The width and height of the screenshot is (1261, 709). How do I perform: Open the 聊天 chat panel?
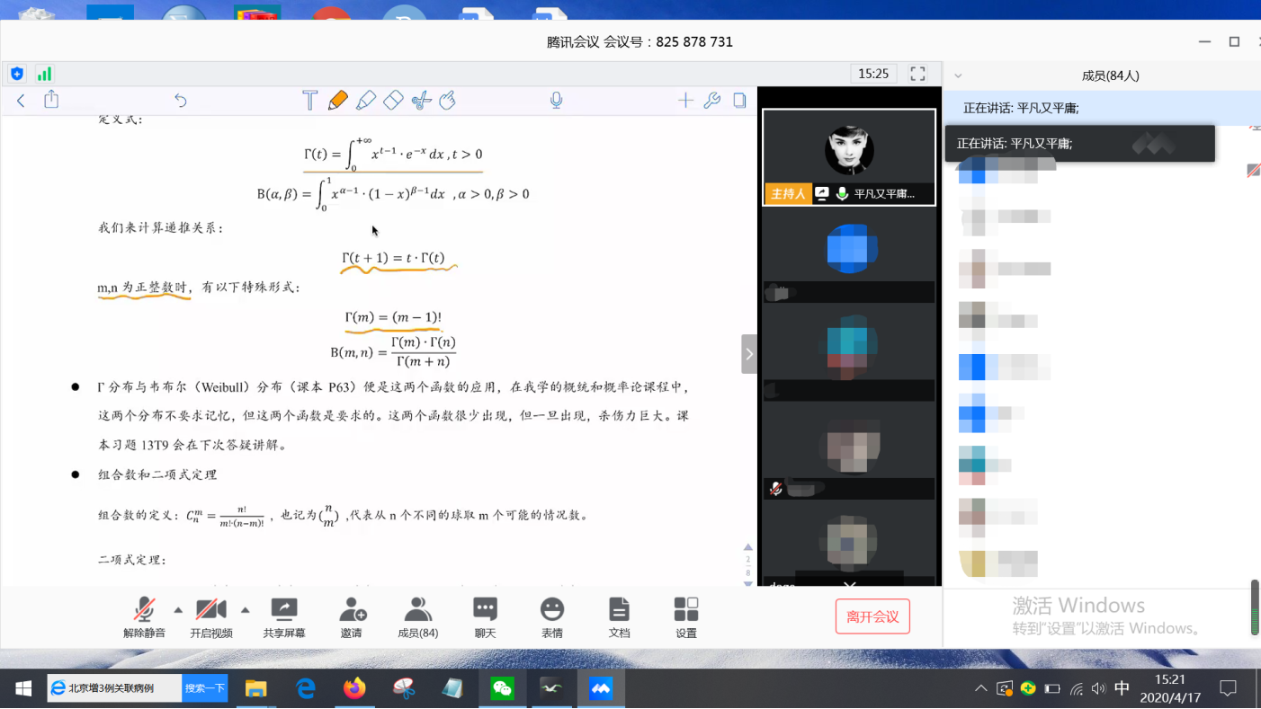tap(485, 617)
